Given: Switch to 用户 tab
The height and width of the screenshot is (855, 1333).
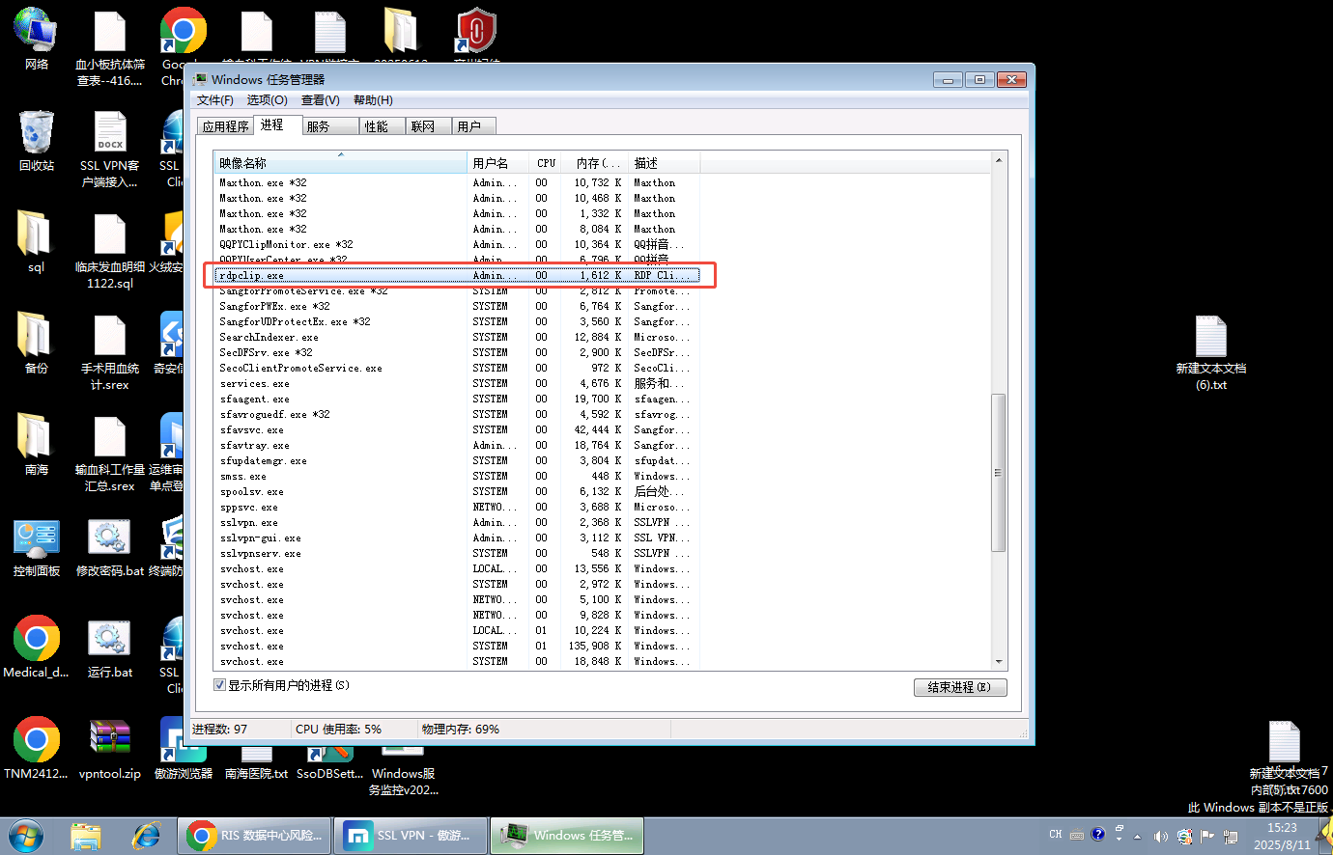Looking at the screenshot, I should click(x=474, y=126).
